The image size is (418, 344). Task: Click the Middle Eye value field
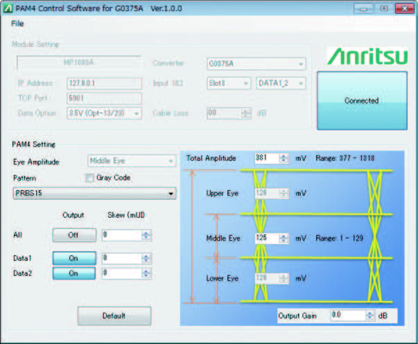tap(267, 238)
